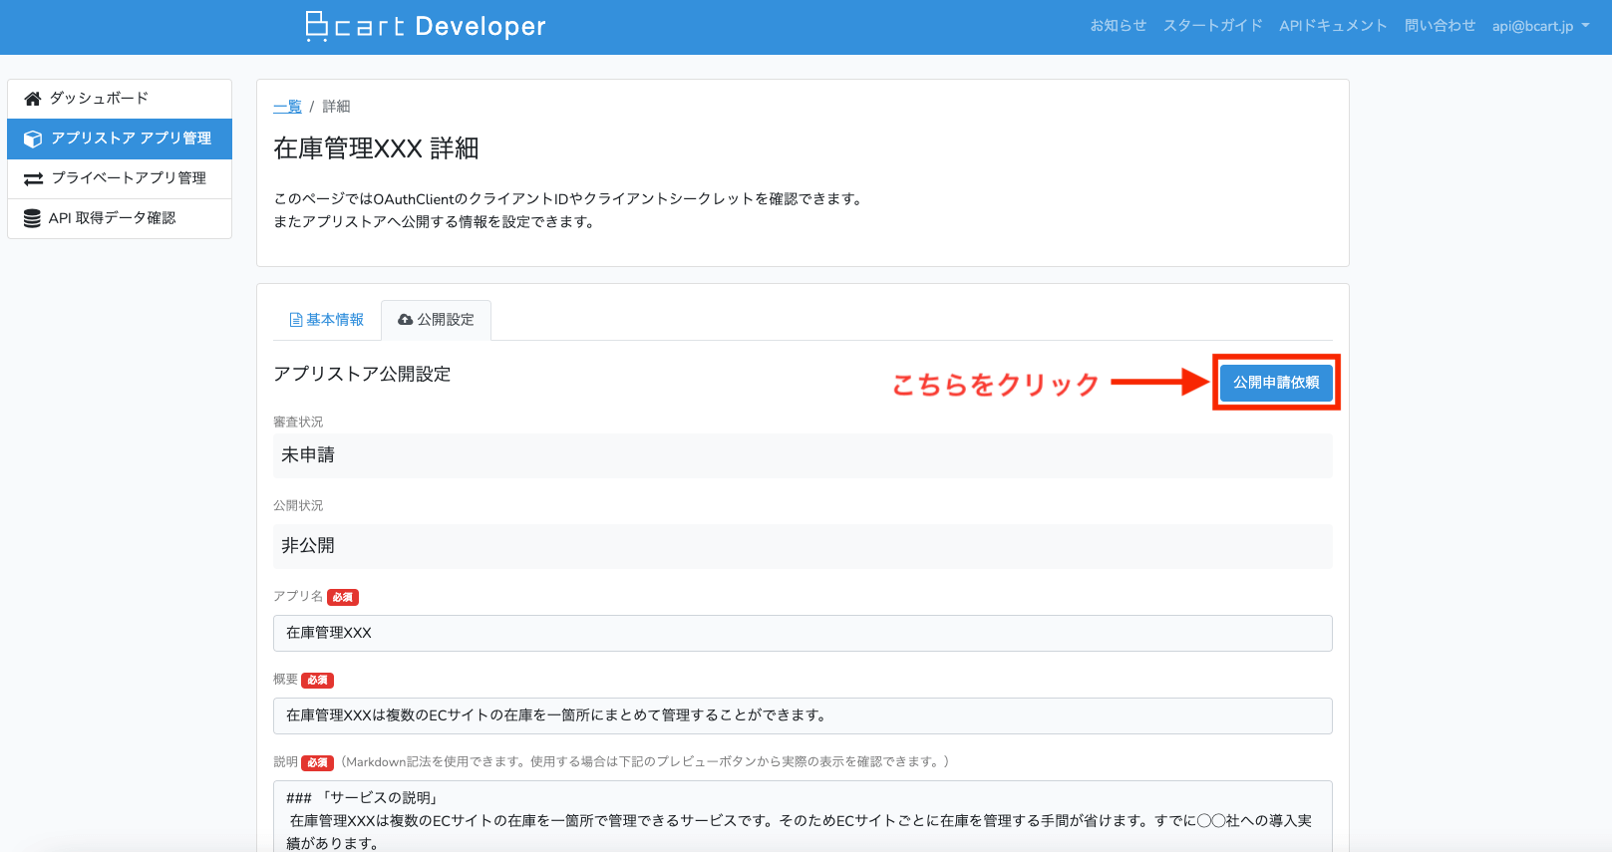Click the private app arrows icon
Image resolution: width=1612 pixels, height=852 pixels.
point(33,178)
